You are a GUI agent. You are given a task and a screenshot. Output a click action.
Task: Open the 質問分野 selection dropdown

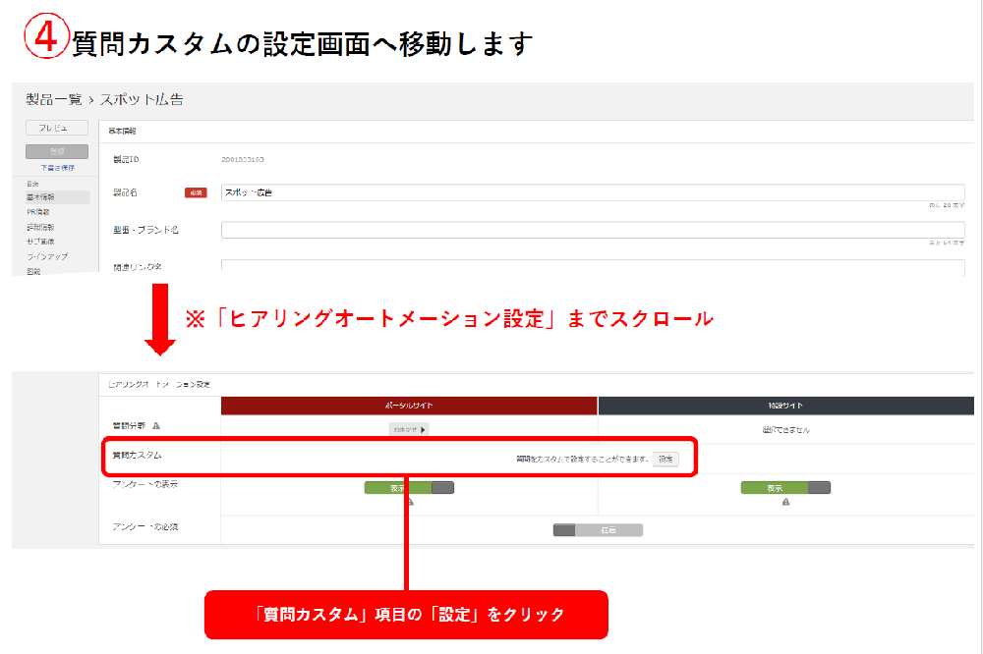pos(409,429)
